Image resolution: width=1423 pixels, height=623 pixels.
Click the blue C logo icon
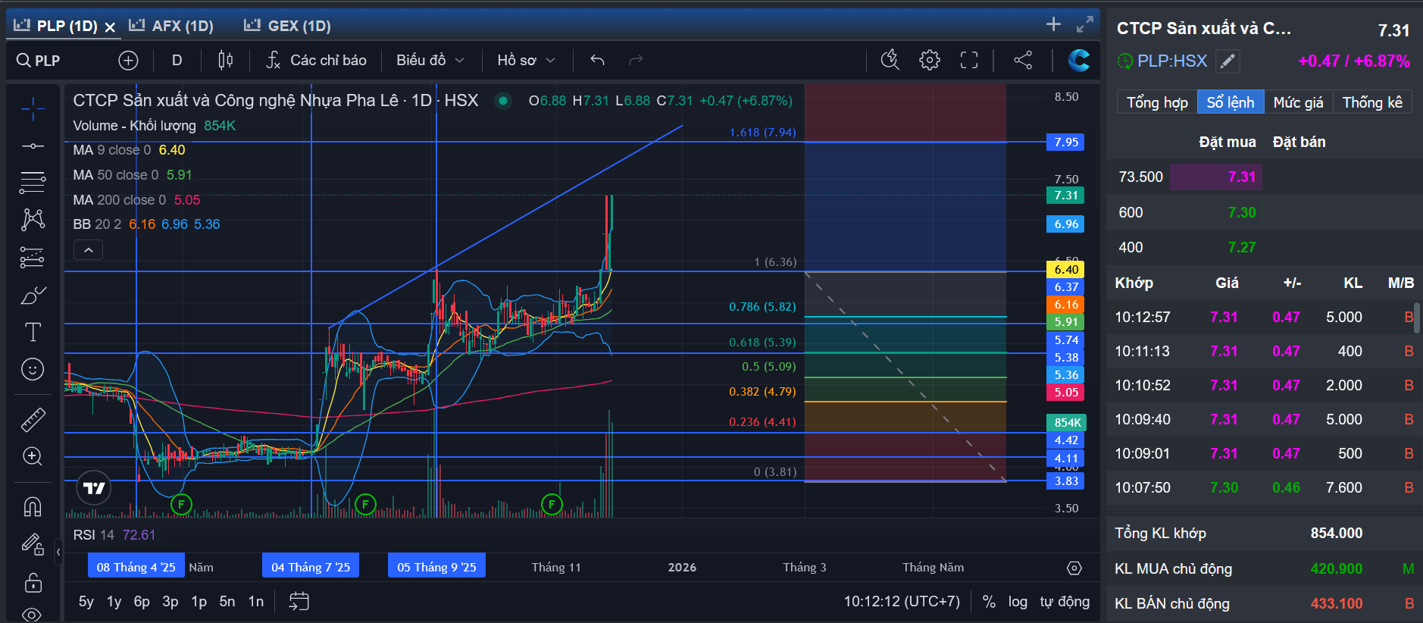1079,60
